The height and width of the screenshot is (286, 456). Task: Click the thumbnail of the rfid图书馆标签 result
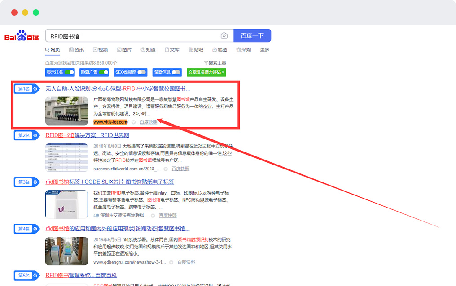(66, 204)
